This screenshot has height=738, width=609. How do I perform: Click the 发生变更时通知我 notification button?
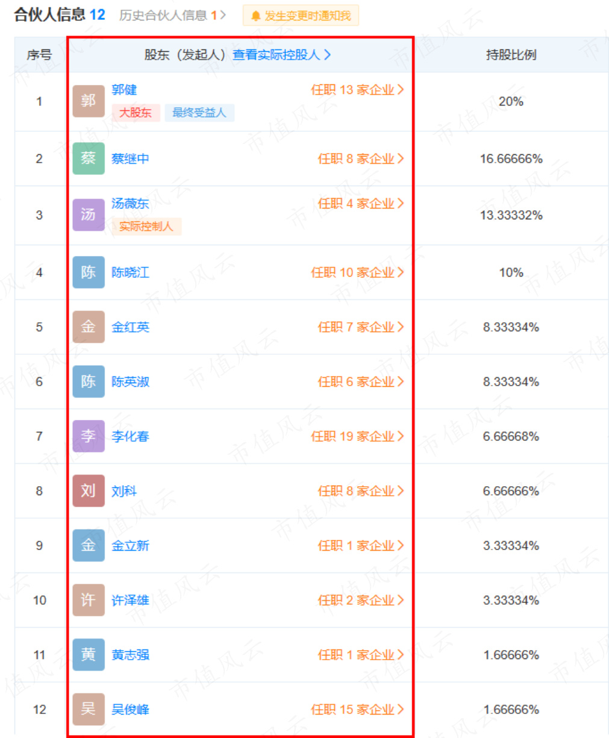[x=301, y=16]
